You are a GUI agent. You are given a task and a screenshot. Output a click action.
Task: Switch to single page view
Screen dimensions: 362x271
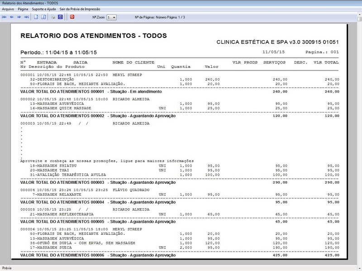[36, 17]
